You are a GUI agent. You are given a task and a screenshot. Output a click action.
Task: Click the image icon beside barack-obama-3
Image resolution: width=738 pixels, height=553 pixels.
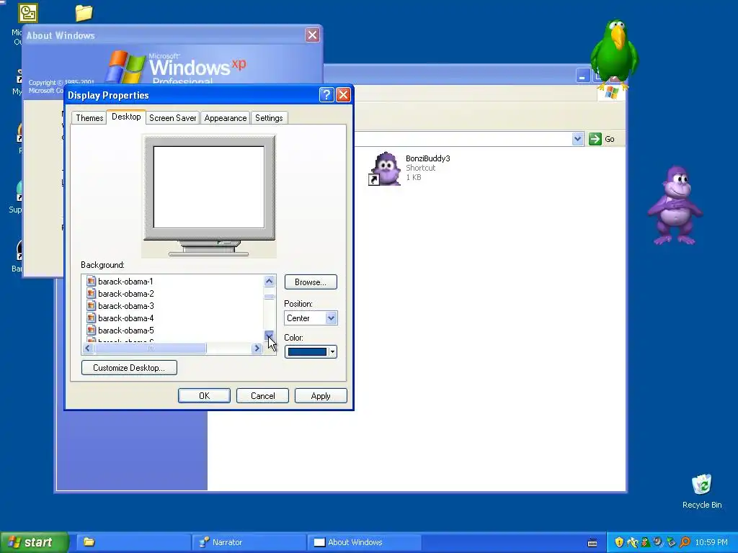pyautogui.click(x=91, y=305)
